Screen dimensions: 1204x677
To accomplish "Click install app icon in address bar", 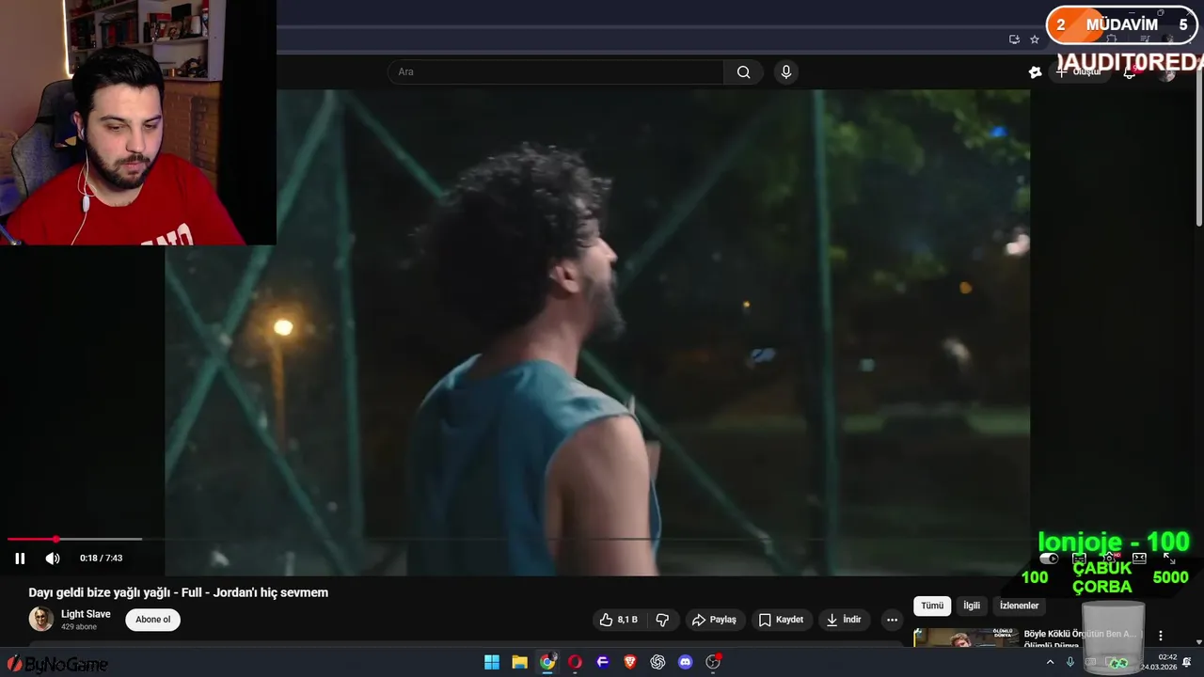I will click(1014, 39).
